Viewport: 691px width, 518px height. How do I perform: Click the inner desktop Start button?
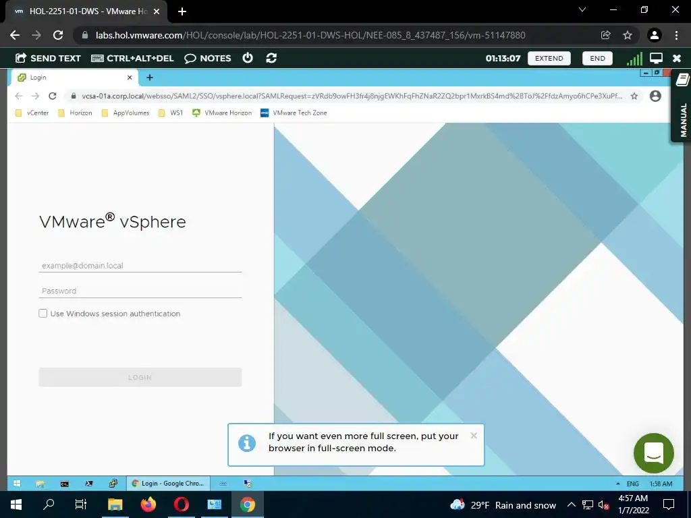click(17, 483)
